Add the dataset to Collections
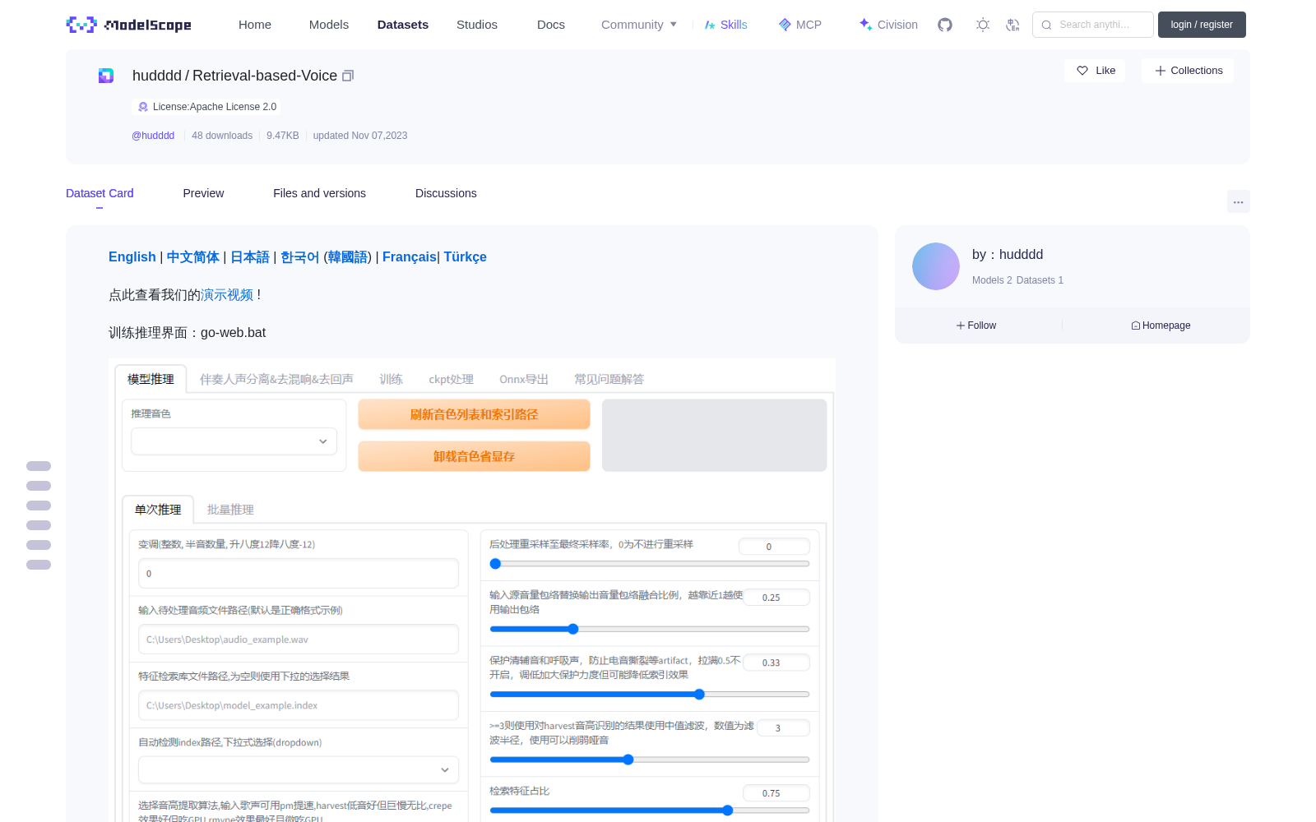1316x822 pixels. tap(1188, 71)
